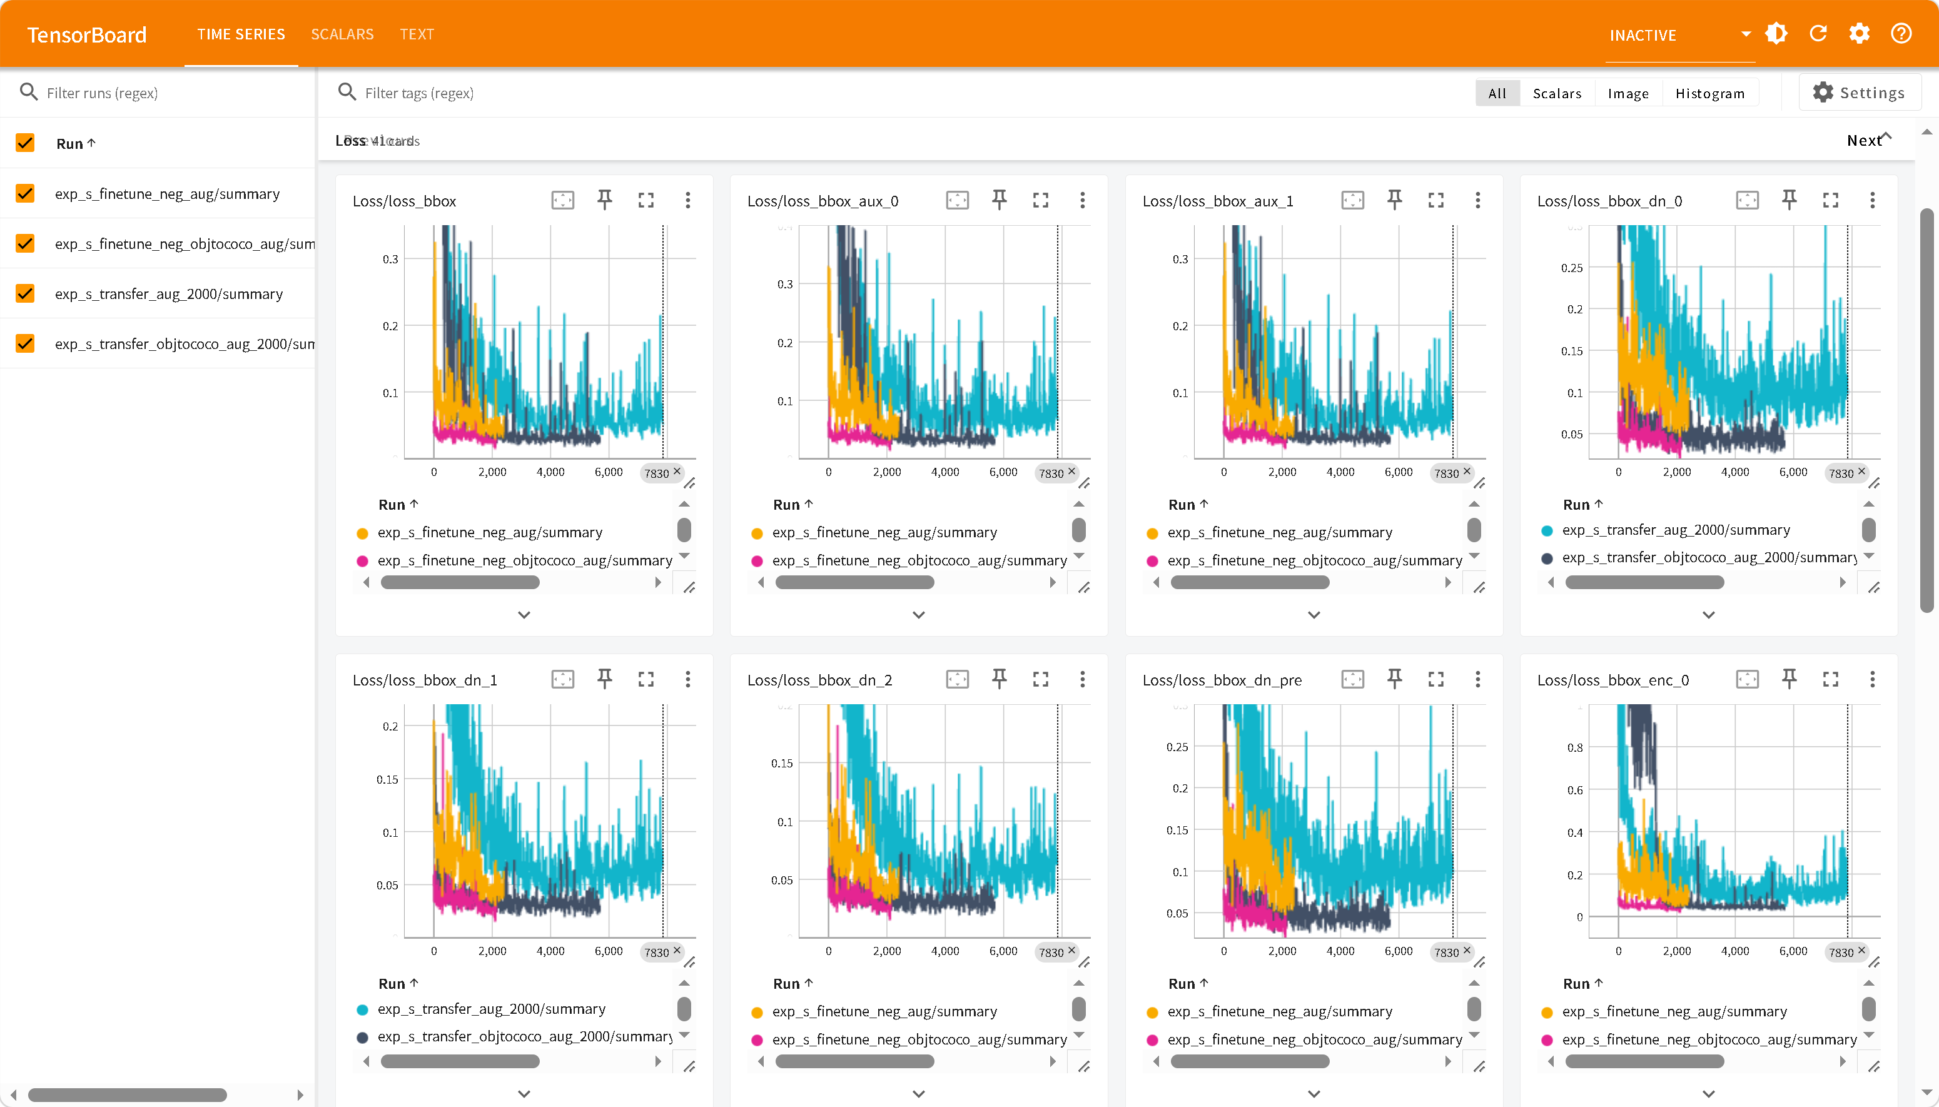Remove the 7830 step marker on Loss/loss_bbox
The width and height of the screenshot is (1939, 1107).
coord(677,472)
